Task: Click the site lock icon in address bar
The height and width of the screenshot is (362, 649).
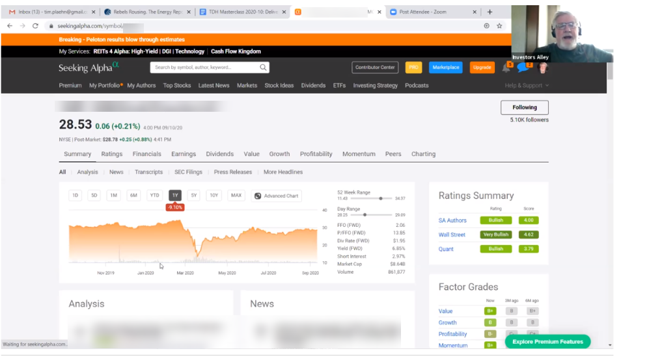Action: point(51,25)
